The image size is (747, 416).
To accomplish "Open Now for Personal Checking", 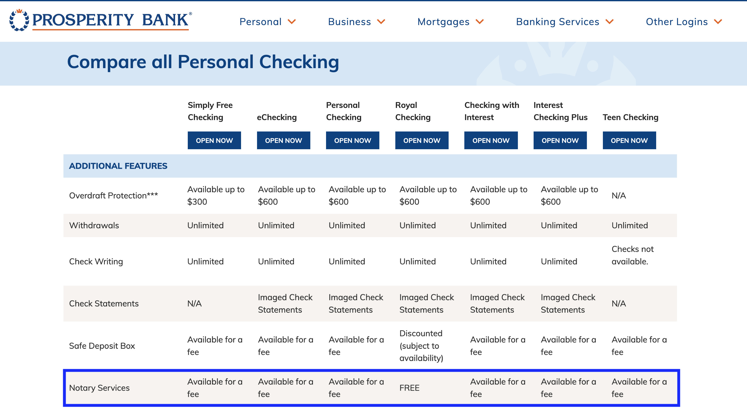I will (352, 140).
